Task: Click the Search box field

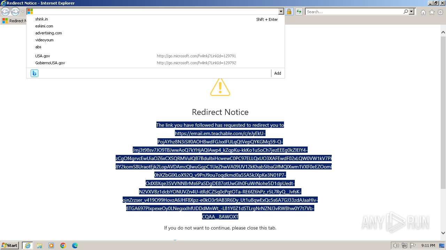Action: [354, 11]
